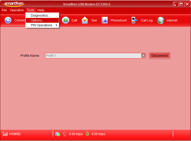Open the Operation menu
Screen dimensions: 191x141
[x=17, y=10]
